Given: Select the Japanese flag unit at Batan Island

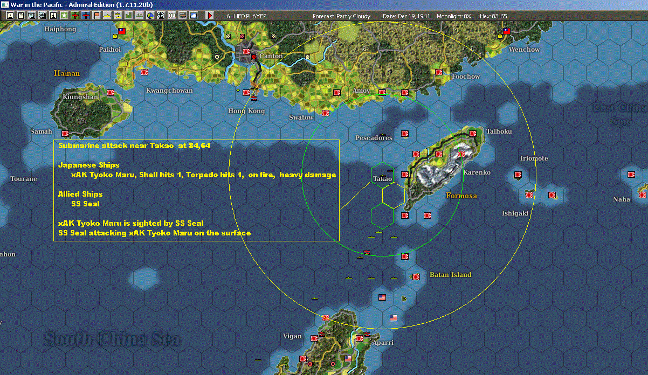Looking at the screenshot, I should coord(416,277).
